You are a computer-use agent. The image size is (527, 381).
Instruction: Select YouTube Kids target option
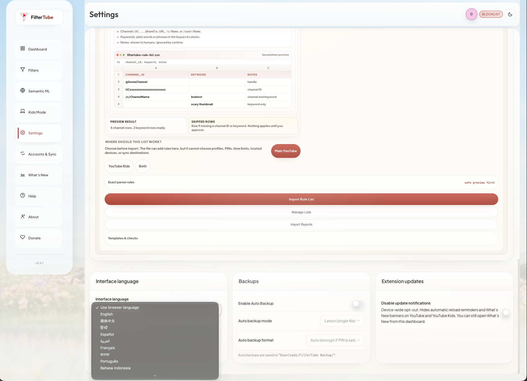(119, 166)
